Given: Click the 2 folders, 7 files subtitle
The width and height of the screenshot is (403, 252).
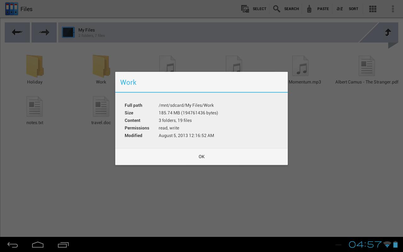Looking at the screenshot, I should (92, 36).
